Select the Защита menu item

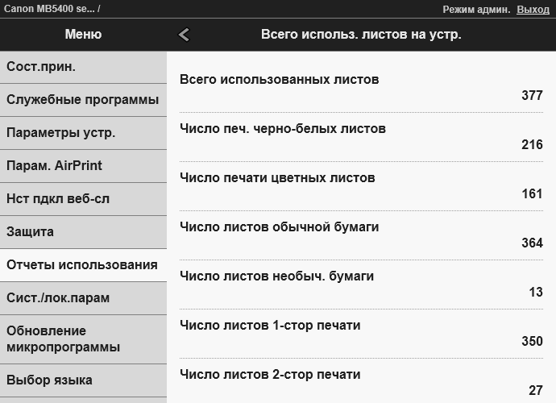pyautogui.click(x=83, y=232)
